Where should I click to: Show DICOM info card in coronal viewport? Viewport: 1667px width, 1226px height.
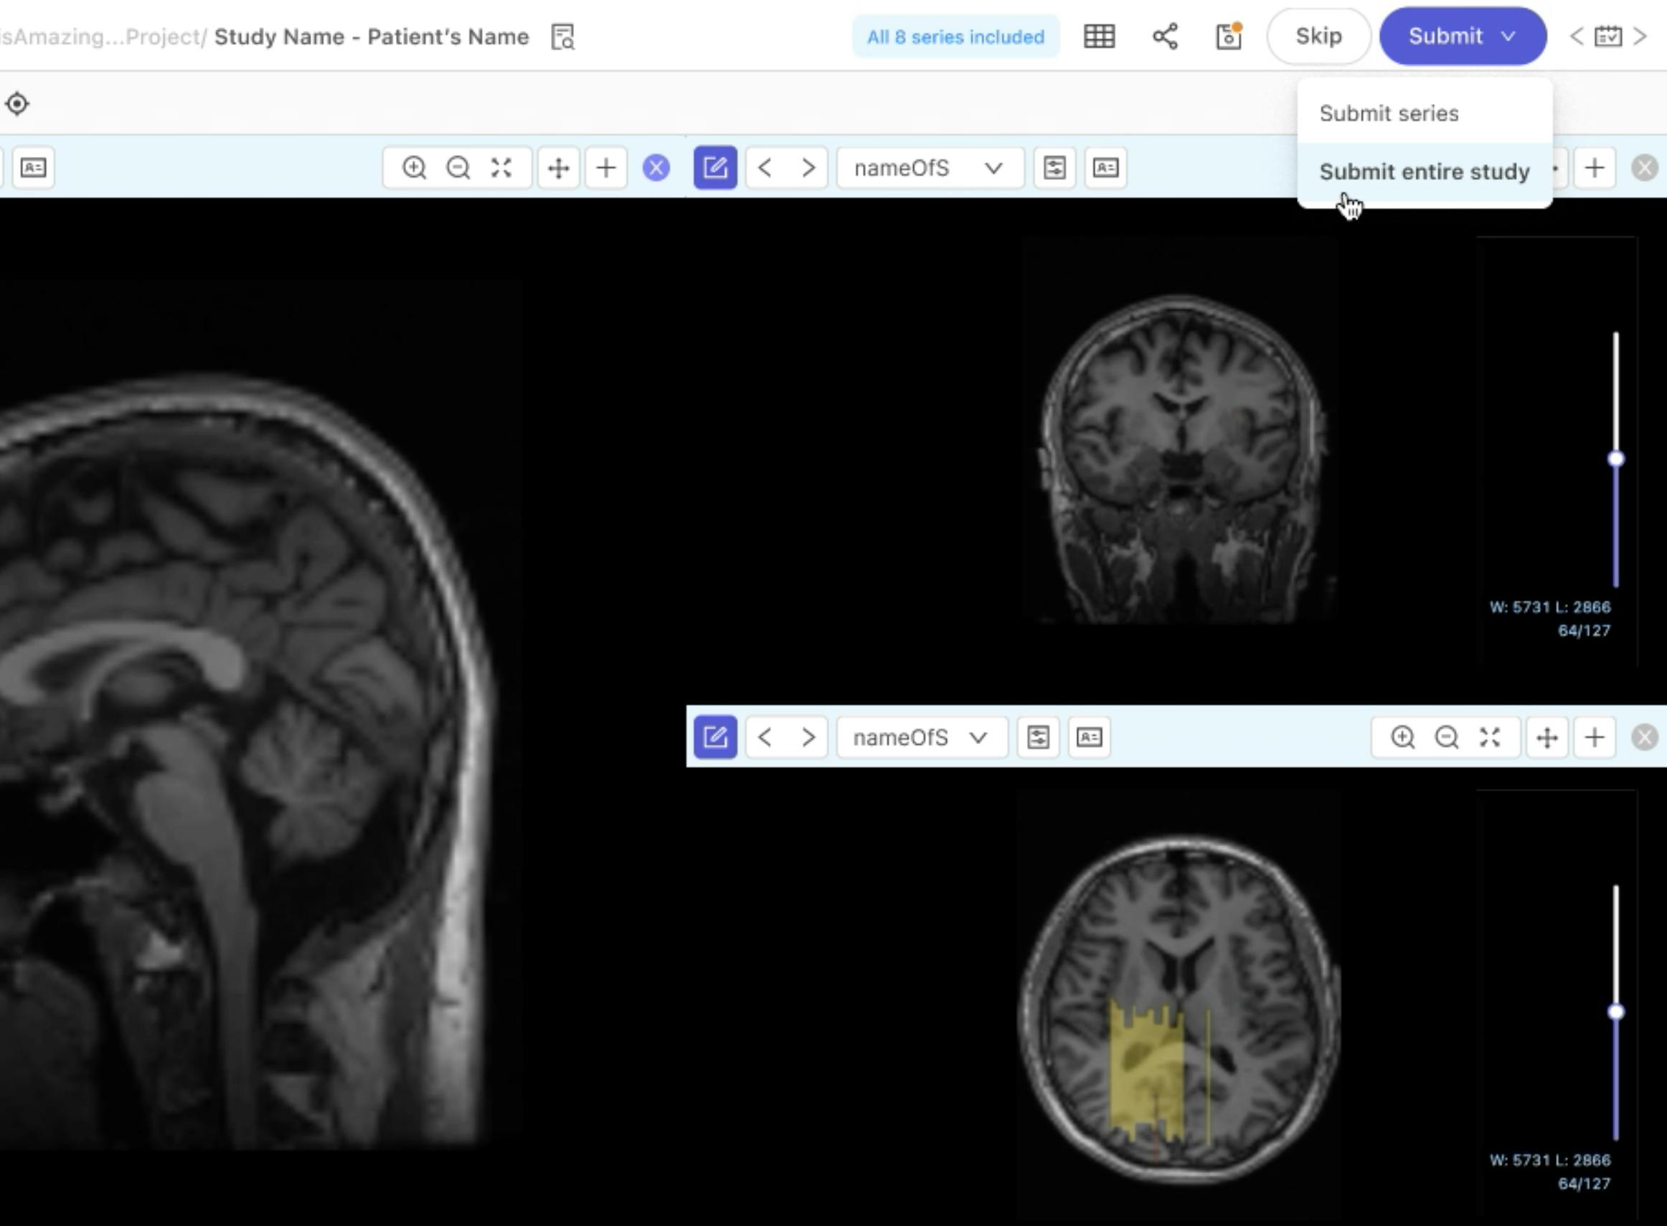[x=1105, y=168]
